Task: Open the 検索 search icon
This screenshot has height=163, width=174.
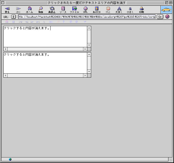Action: (x=41, y=10)
